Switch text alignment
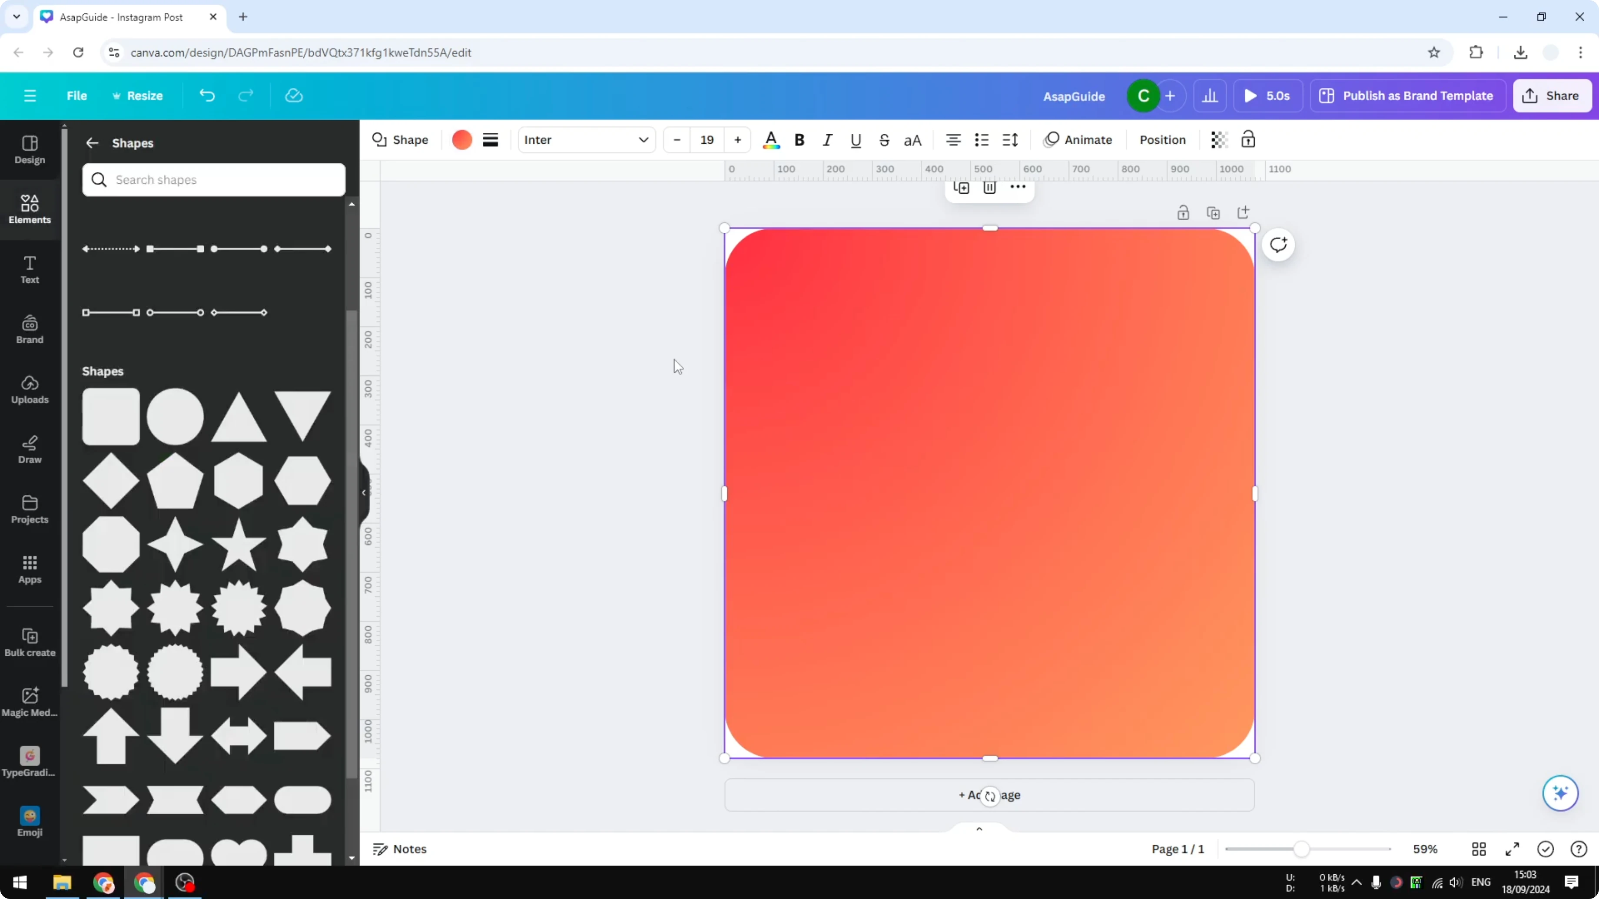1599x899 pixels. [x=953, y=139]
